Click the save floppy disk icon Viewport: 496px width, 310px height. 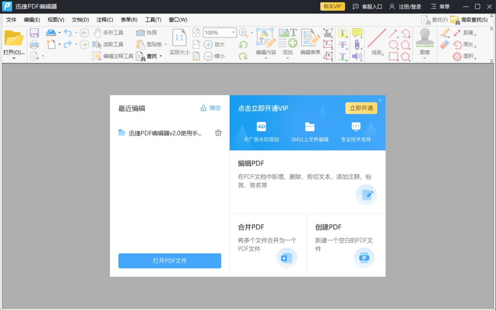pyautogui.click(x=34, y=33)
